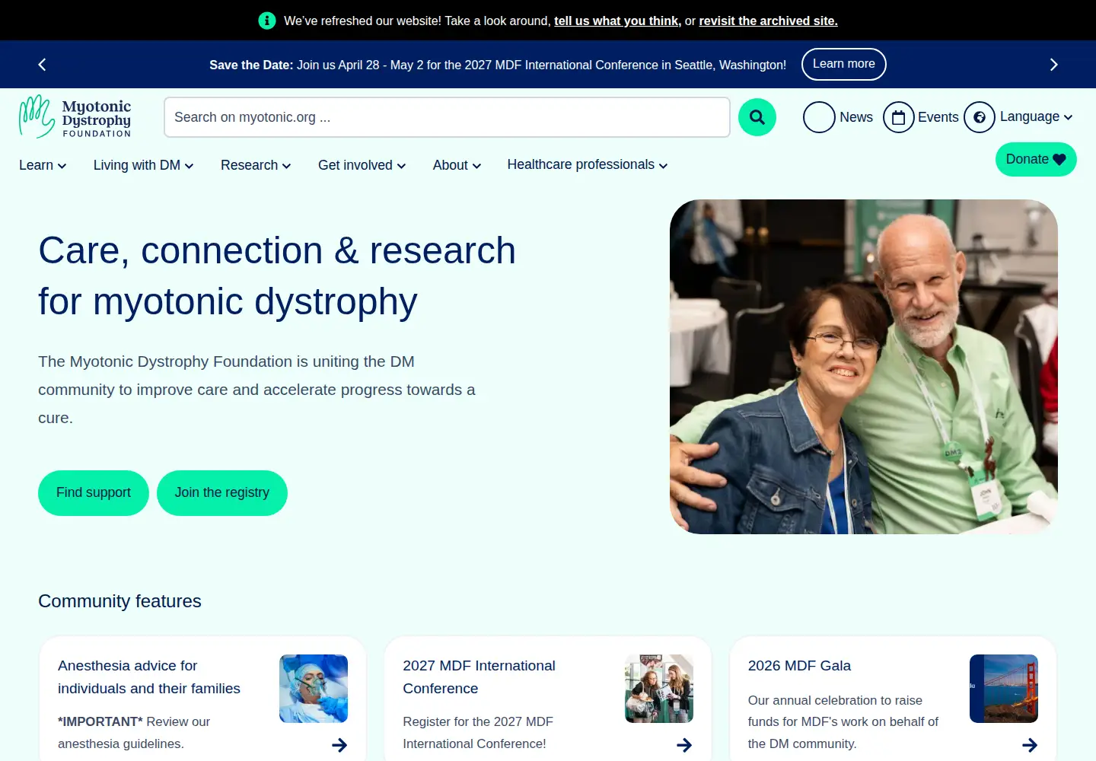The width and height of the screenshot is (1096, 761).
Task: Open the Language dropdown
Action: click(x=1036, y=116)
